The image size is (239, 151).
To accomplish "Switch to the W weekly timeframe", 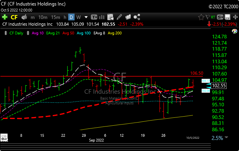I will click(78, 17).
